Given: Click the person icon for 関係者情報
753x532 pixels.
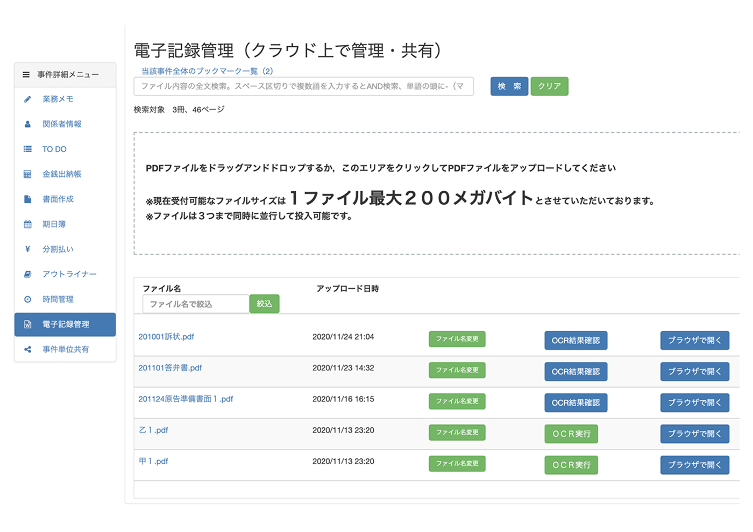Looking at the screenshot, I should pyautogui.click(x=27, y=124).
